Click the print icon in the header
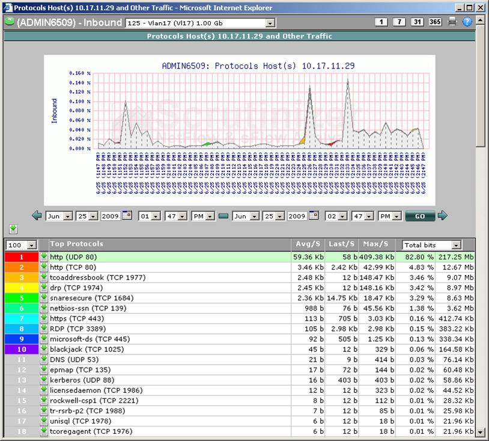Viewport: 489px width, 441px height. coord(452,22)
